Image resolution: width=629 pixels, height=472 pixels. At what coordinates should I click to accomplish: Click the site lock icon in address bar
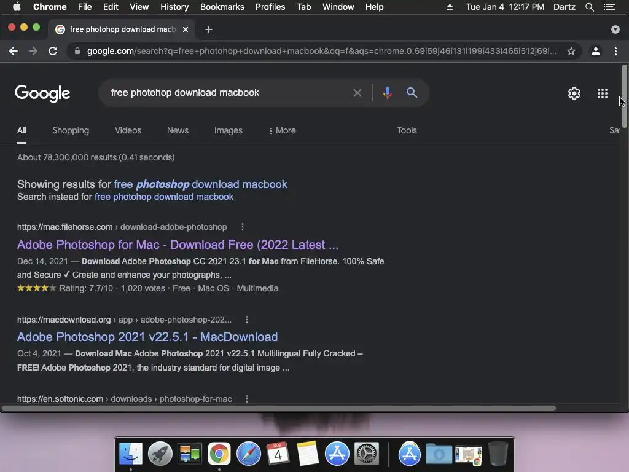click(77, 51)
